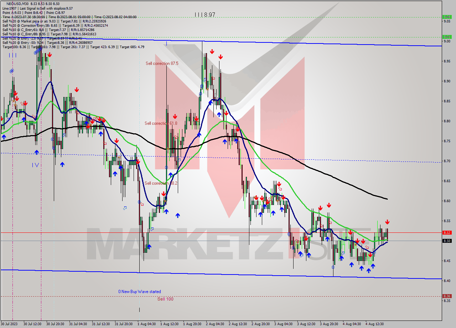The image size is (456, 328).
Task: Click the 8.35 price axis label
Action: pyautogui.click(x=447, y=301)
